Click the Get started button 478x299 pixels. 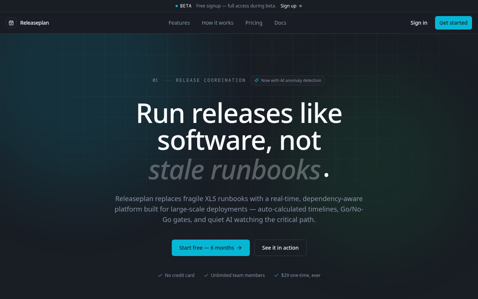pos(453,23)
